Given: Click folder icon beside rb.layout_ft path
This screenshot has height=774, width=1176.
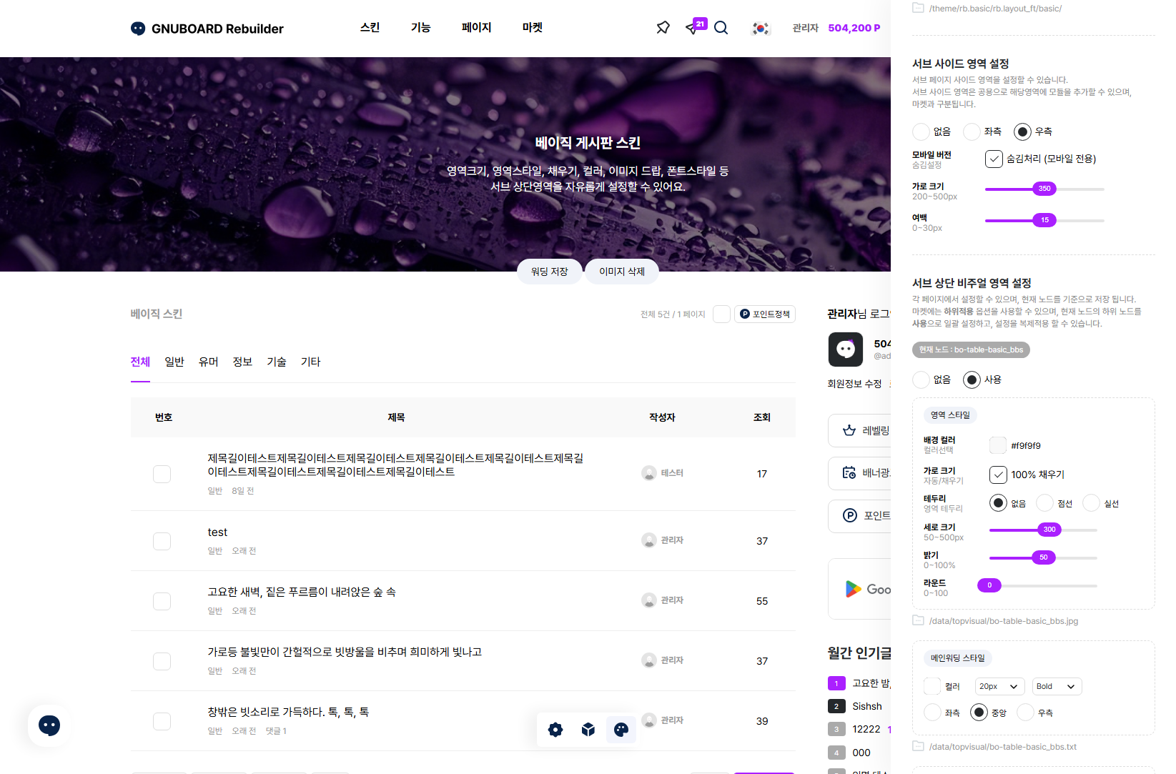Looking at the screenshot, I should [919, 8].
